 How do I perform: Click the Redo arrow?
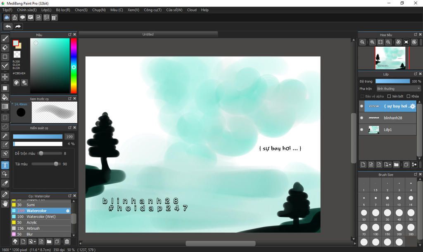click(18, 26)
